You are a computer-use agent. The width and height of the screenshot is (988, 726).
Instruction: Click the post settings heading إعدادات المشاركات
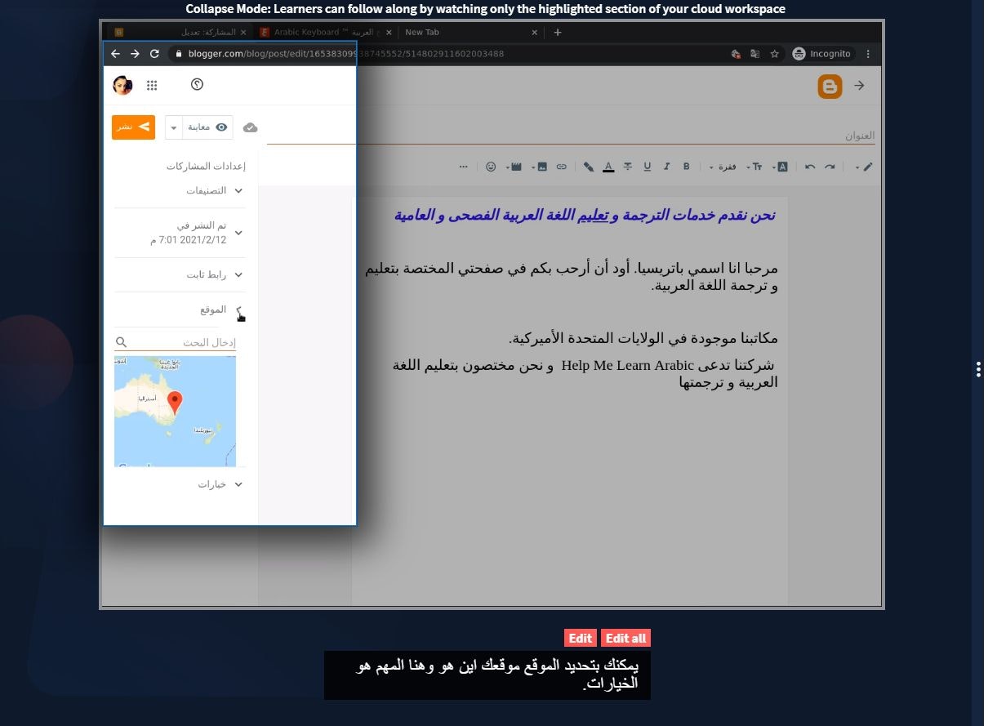(206, 166)
